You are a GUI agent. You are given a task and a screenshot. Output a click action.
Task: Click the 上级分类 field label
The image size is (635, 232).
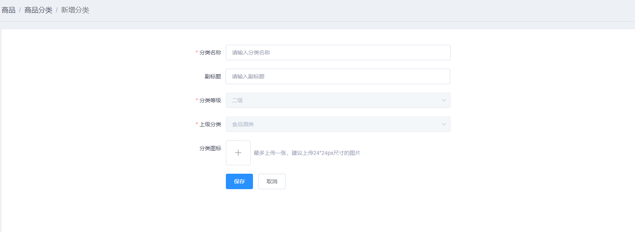click(210, 124)
